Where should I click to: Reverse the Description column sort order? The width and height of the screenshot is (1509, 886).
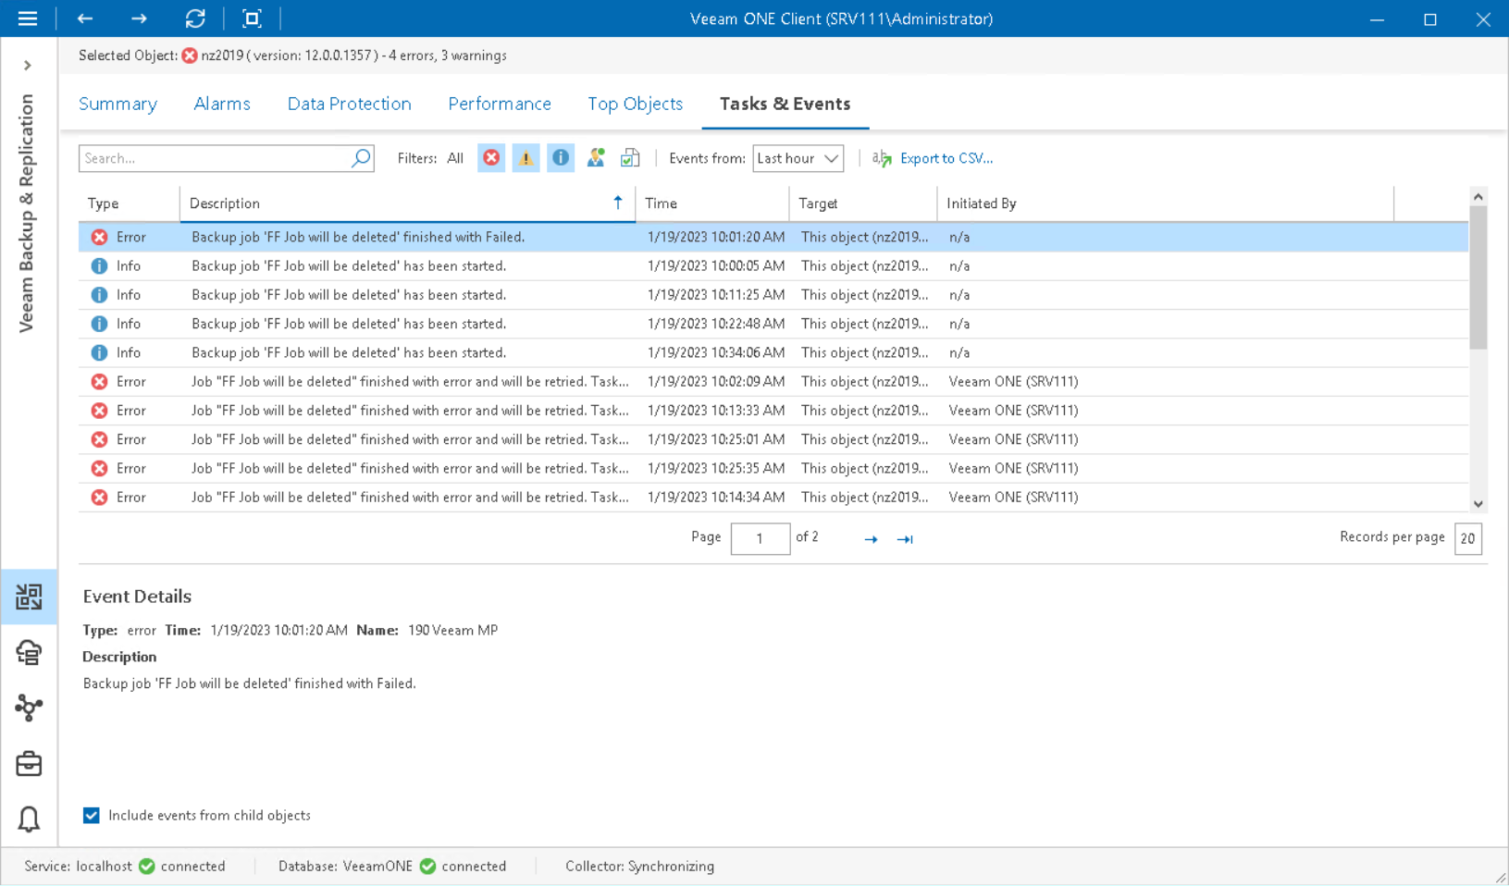pyautogui.click(x=407, y=203)
